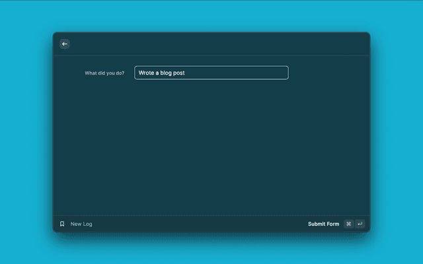This screenshot has height=264, width=423.
Task: Click the Command key symbol icon
Action: [x=348, y=224]
